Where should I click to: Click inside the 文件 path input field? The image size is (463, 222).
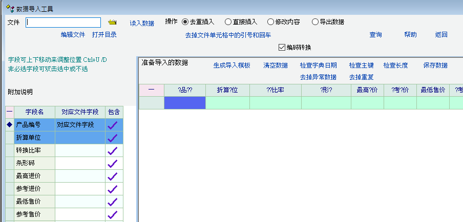click(63, 23)
